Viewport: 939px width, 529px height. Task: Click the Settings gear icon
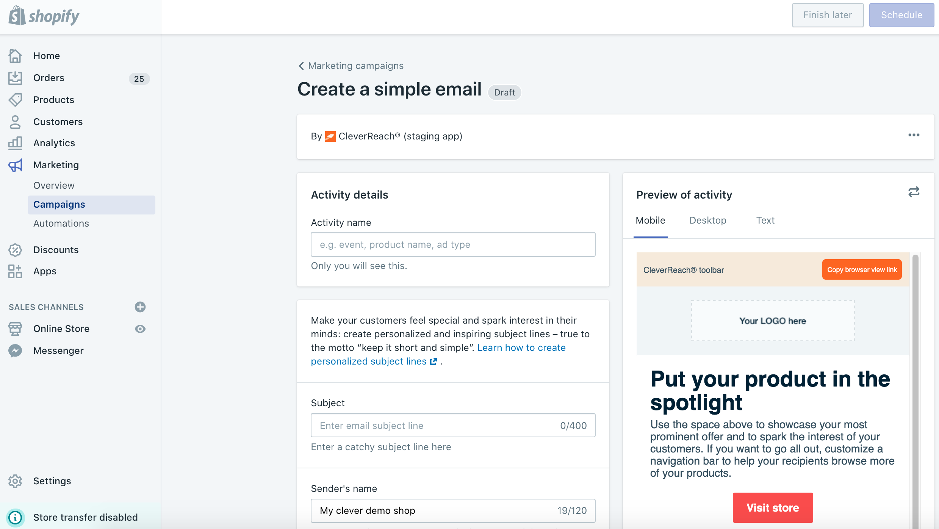[15, 481]
